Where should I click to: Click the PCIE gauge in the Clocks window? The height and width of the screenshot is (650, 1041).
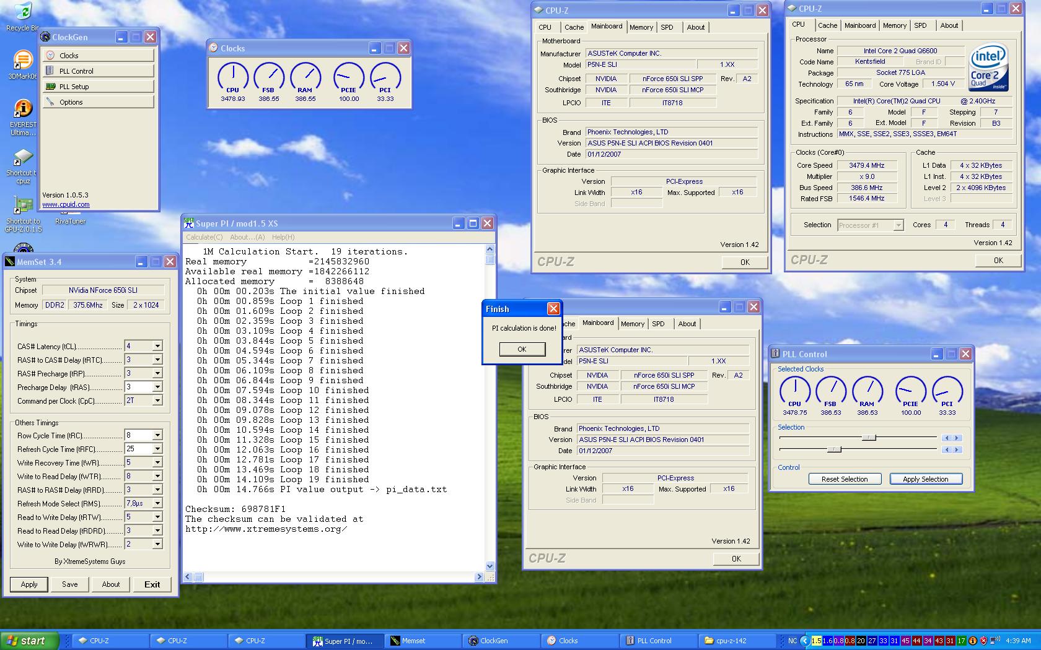pyautogui.click(x=349, y=82)
